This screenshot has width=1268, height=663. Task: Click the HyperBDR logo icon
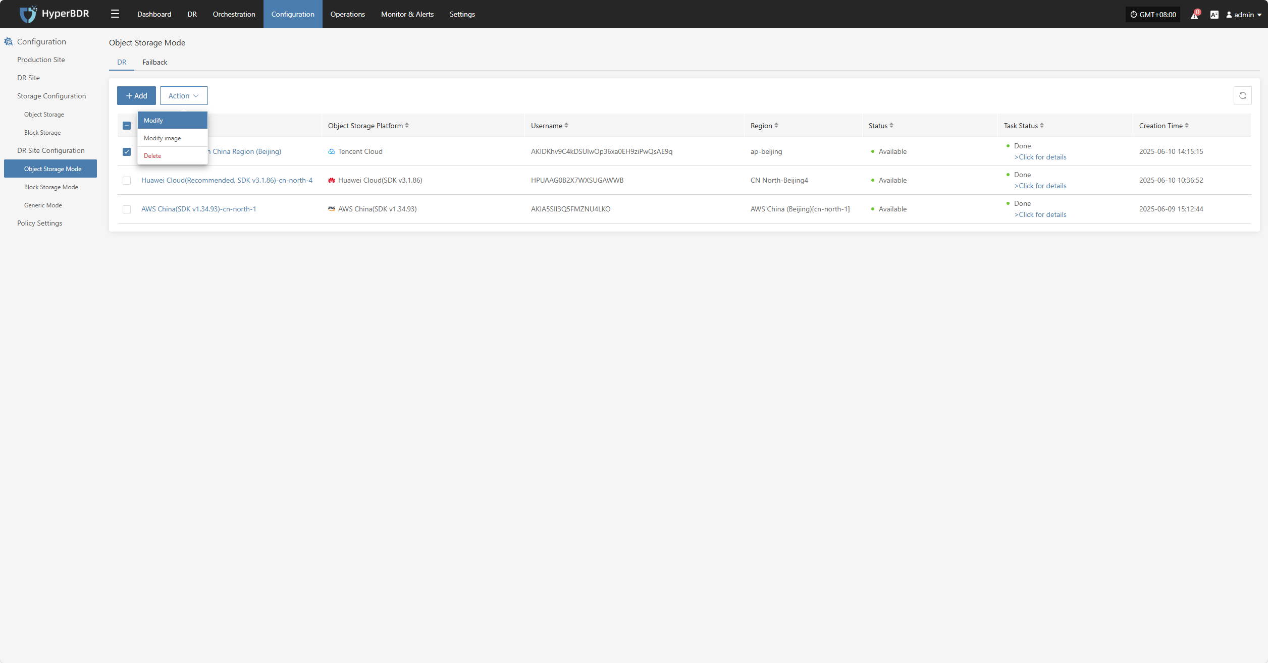click(28, 14)
